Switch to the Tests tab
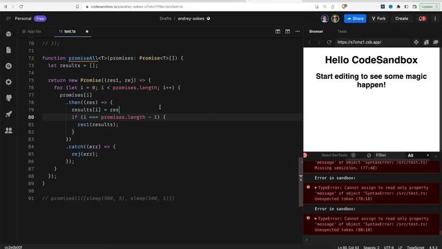The image size is (442, 249). pyautogui.click(x=342, y=31)
